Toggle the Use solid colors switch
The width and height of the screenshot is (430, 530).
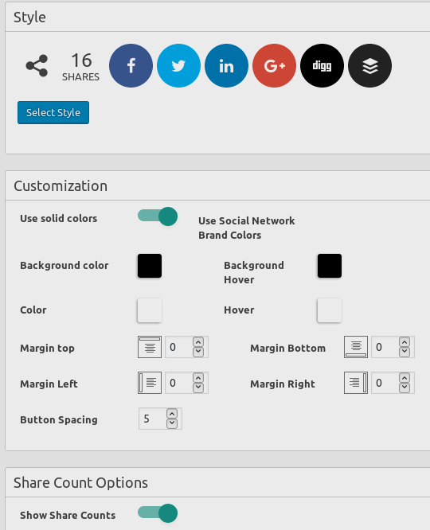click(158, 216)
